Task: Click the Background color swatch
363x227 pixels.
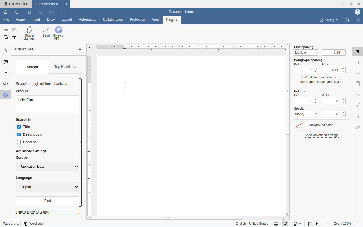Action: [x=299, y=125]
